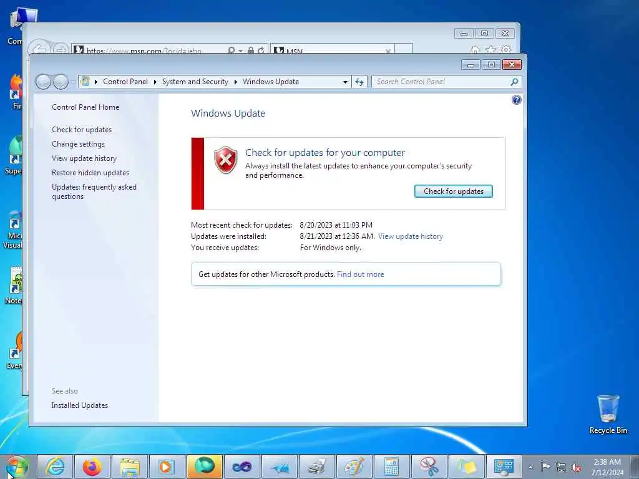
Task: Open Internet Explorer from the taskbar
Action: pos(55,467)
